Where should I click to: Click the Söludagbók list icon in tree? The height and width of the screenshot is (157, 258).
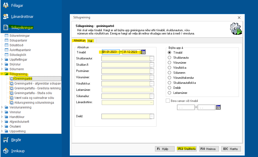(x=7, y=55)
